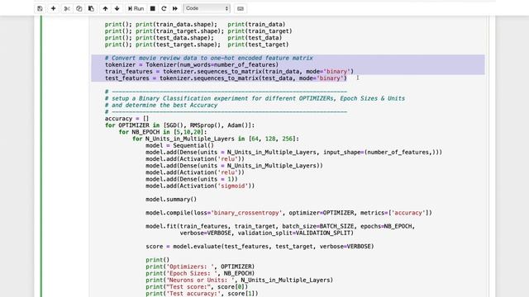Click the save notebook icon

[40, 8]
